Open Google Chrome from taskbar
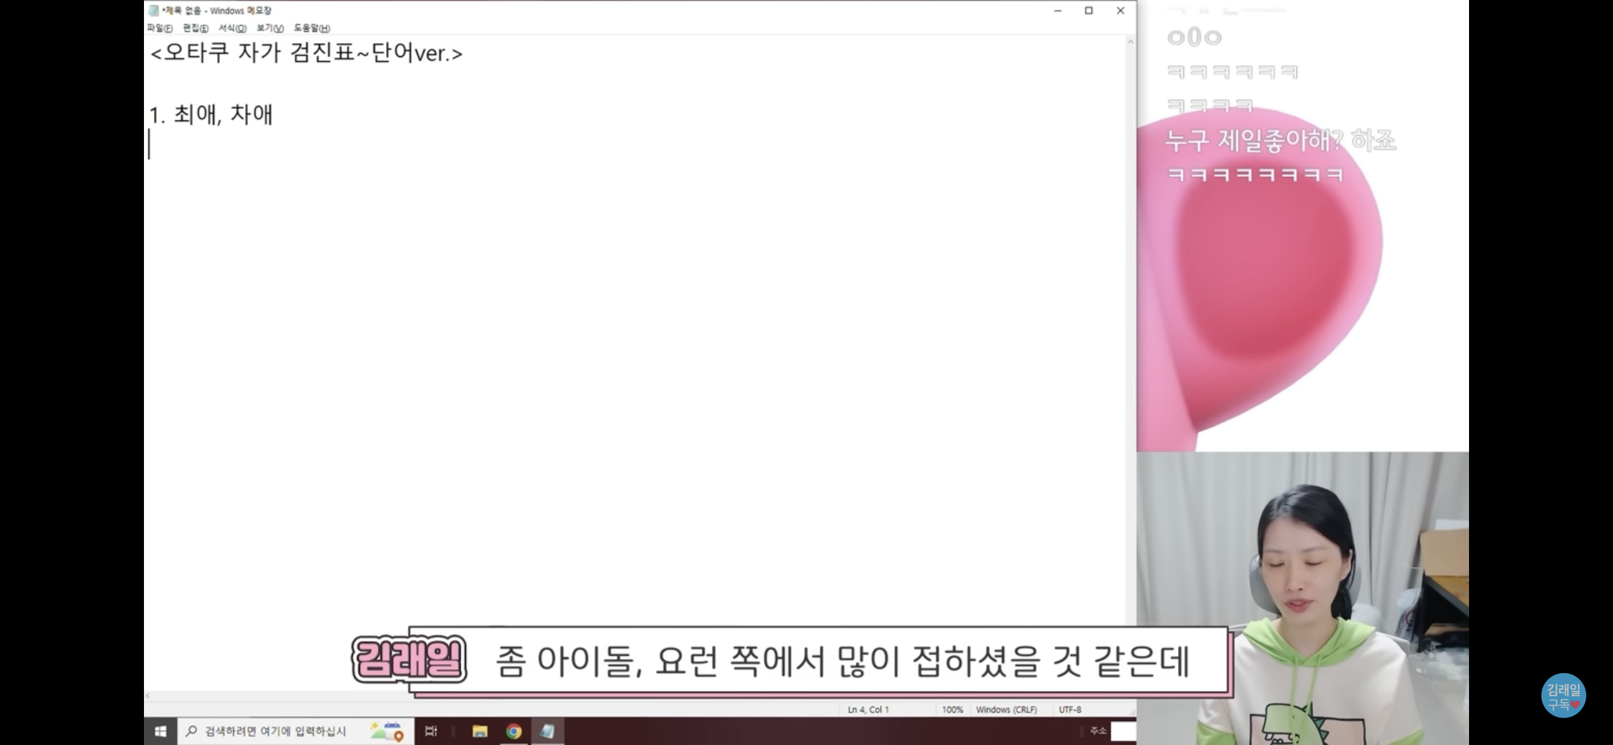The height and width of the screenshot is (745, 1613). point(513,731)
